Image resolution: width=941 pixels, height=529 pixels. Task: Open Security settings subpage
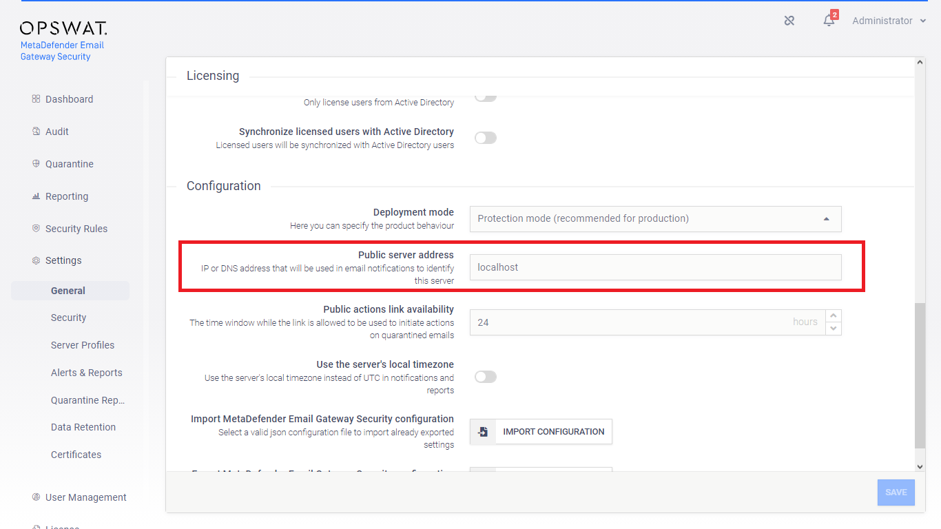[69, 318]
